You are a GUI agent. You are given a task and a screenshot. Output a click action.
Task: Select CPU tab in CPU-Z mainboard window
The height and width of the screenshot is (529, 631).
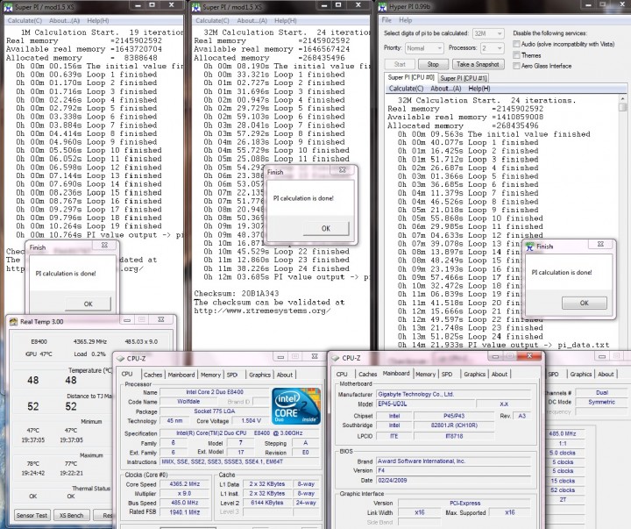342,375
